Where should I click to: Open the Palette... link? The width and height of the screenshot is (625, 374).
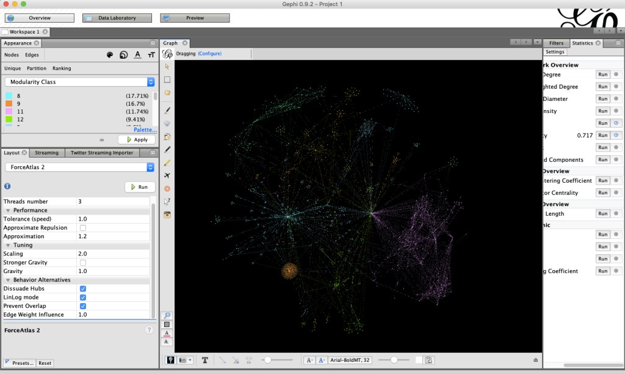tap(145, 130)
